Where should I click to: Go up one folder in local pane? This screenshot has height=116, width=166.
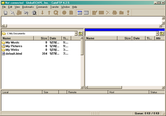click(80, 33)
